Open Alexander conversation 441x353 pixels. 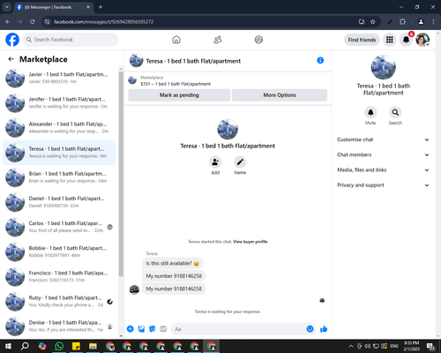[x=59, y=128]
